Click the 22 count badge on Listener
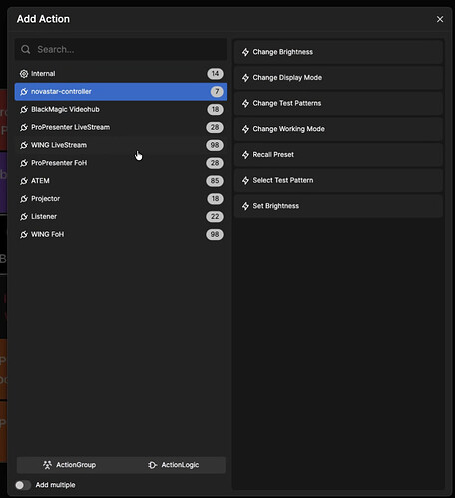The height and width of the screenshot is (498, 455). pos(215,217)
